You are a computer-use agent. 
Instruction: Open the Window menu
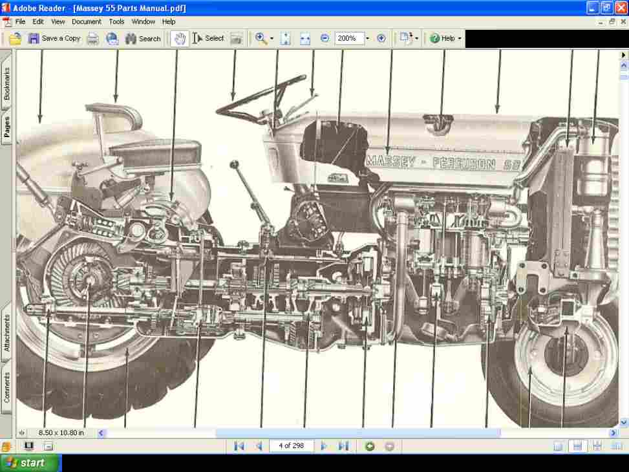coord(144,22)
